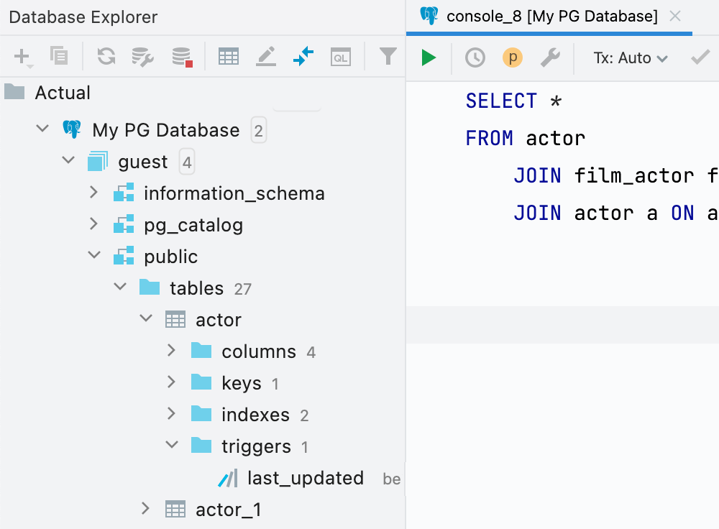The image size is (719, 529).
Task: Click the New (plus) icon in Database Explorer
Action: 22,56
